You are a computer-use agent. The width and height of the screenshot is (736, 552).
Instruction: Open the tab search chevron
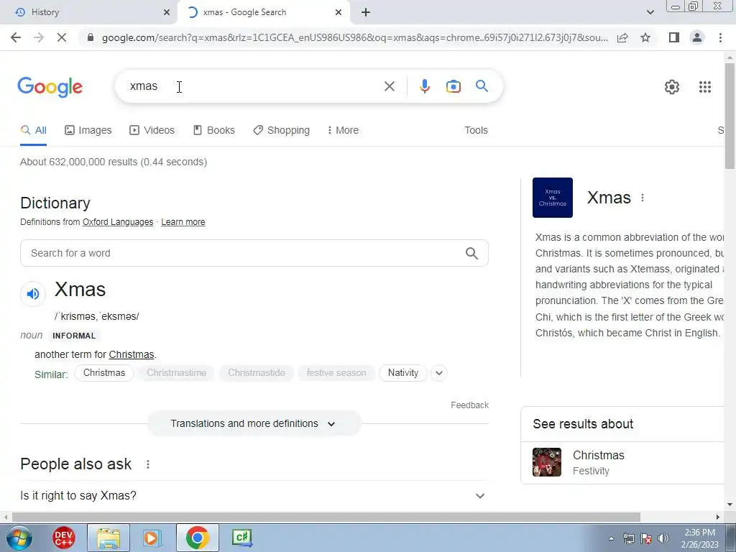point(650,12)
